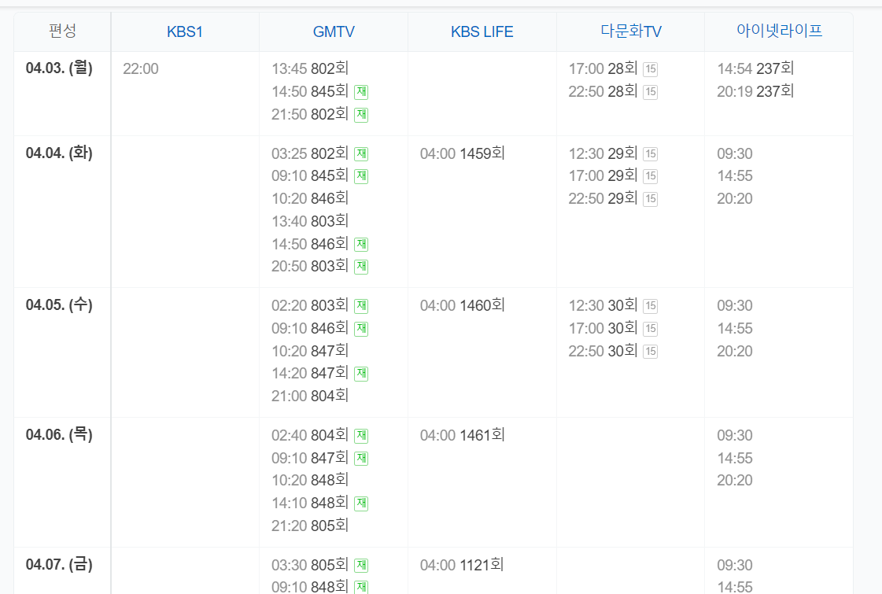Open the 다문화TV channel link
Screen dimensions: 882x594
tap(630, 31)
